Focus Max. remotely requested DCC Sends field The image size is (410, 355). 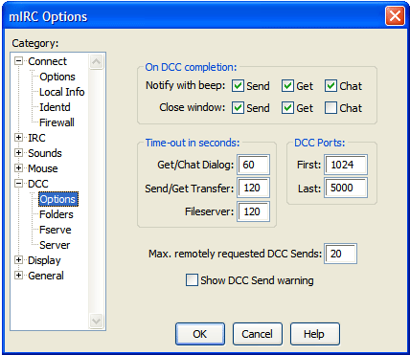click(340, 254)
